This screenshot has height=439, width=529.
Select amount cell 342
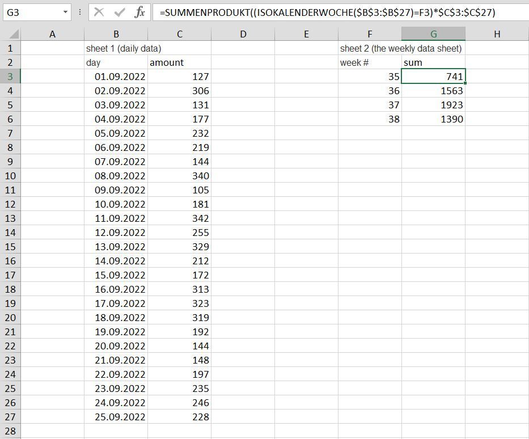tap(180, 218)
